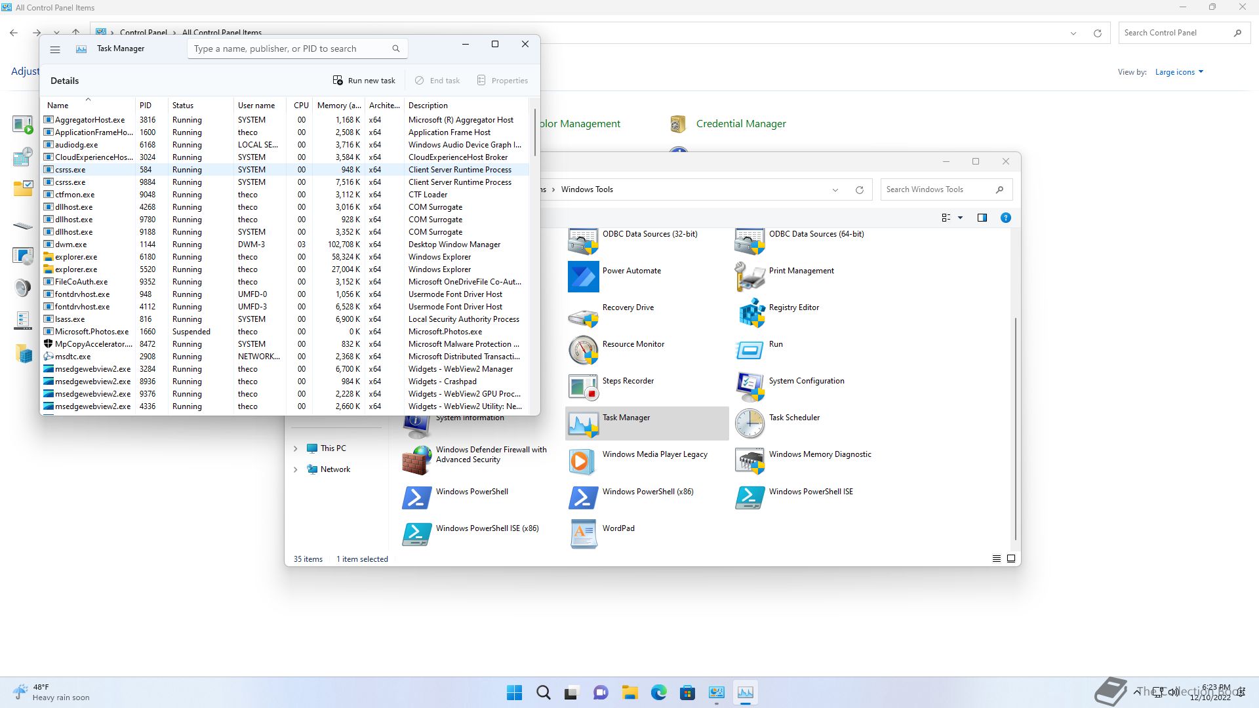Click Task Manager process search field
The width and height of the screenshot is (1259, 708).
tap(297, 49)
